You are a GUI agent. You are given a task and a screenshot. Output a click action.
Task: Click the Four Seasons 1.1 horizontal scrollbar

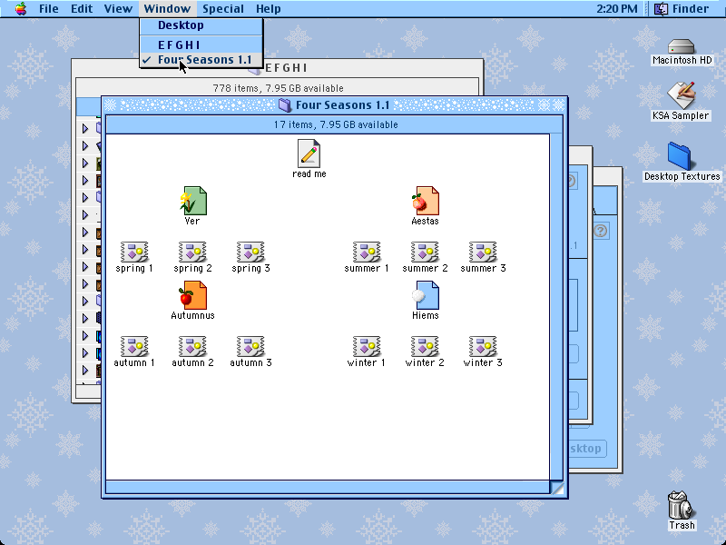coord(328,487)
